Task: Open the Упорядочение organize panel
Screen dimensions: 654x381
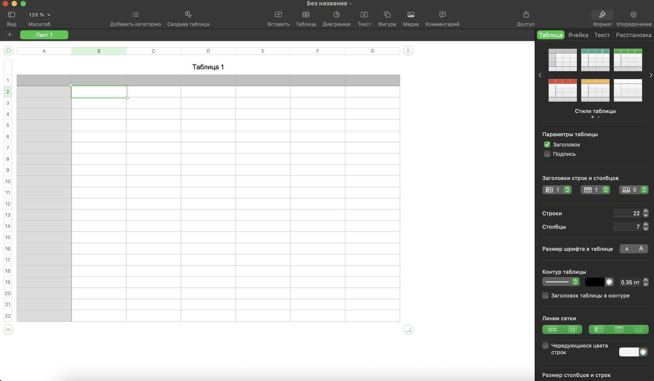Action: pos(634,15)
